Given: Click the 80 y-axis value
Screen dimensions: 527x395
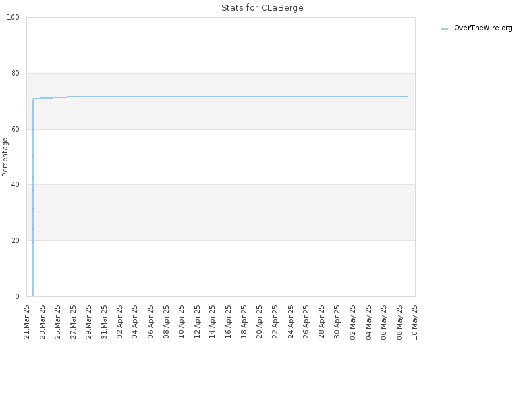Looking at the screenshot, I should point(15,73).
